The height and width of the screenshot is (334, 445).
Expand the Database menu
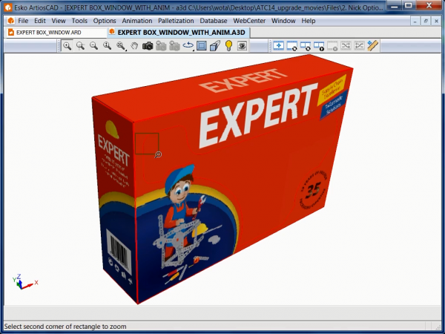point(215,21)
